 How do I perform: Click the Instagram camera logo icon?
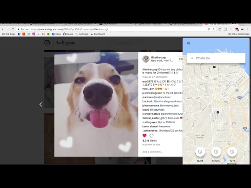[47, 43]
